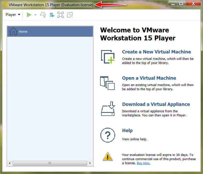Click the library horizontal scrollbar thumb
Screen dimensions: 203x174
(50, 163)
